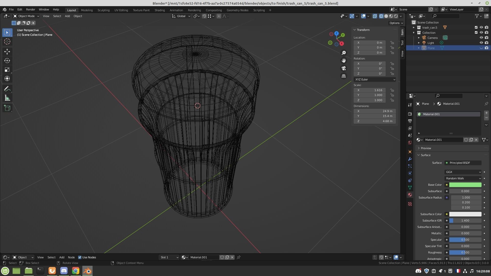
Task: Pin the properties editor context
Action: (486, 104)
